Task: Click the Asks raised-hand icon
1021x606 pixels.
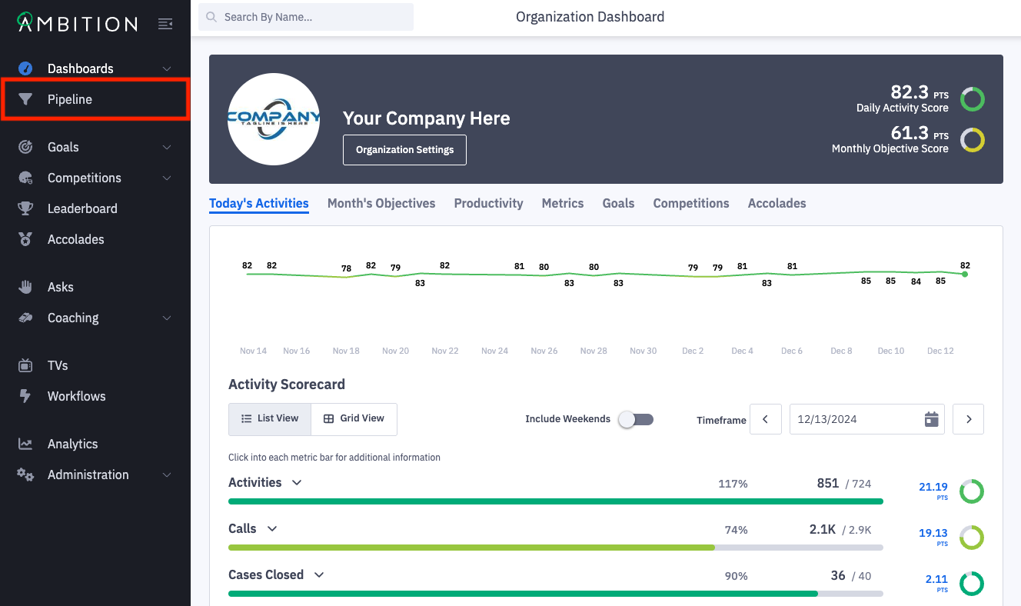Action: click(25, 287)
